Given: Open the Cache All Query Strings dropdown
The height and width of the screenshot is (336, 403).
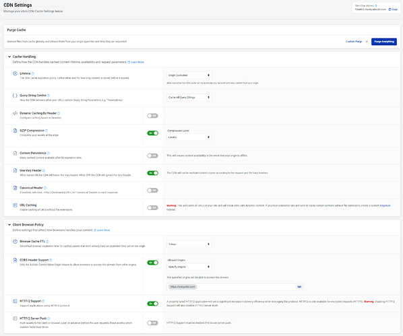Looking at the screenshot, I should click(x=189, y=98).
